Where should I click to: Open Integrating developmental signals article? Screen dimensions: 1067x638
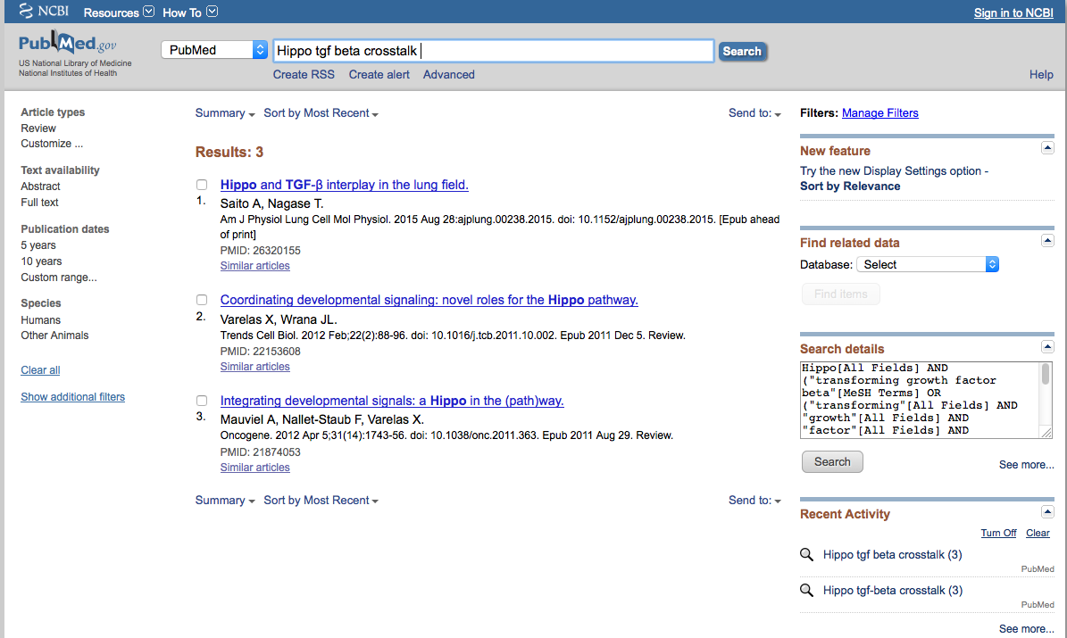pyautogui.click(x=392, y=401)
